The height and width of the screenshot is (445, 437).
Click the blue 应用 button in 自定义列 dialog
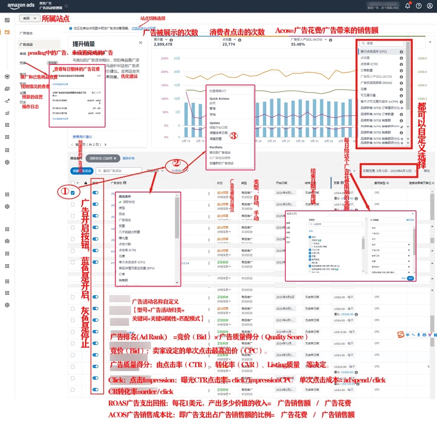410,278
